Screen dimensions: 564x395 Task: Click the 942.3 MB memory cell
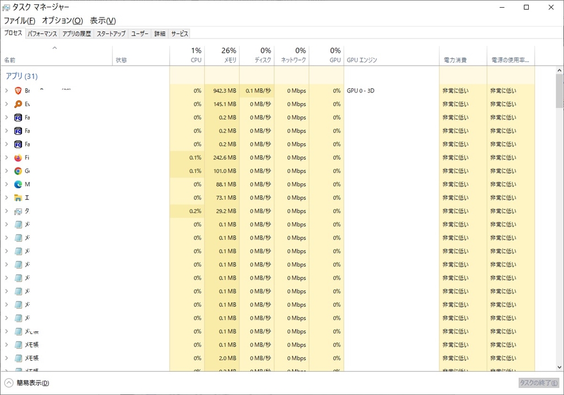[x=222, y=91]
